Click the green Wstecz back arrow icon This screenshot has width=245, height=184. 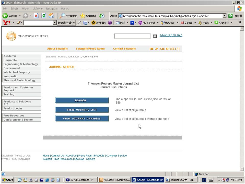(5, 16)
